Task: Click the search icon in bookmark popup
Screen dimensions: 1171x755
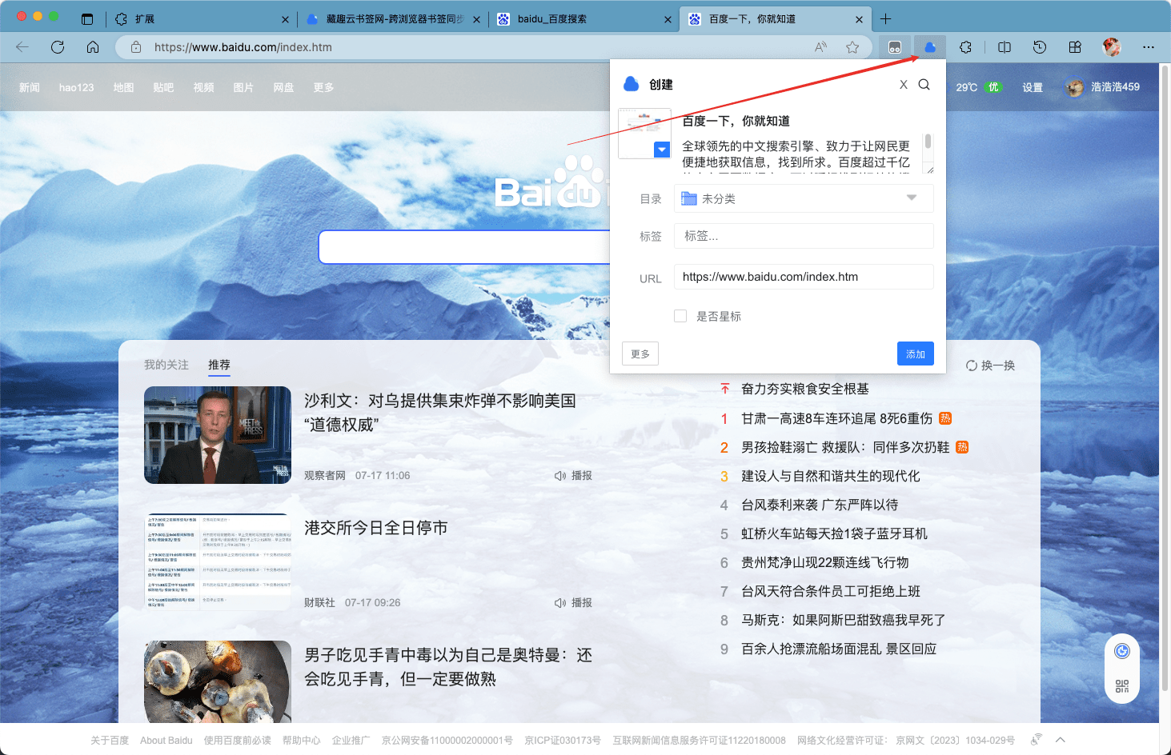Action: (x=924, y=85)
